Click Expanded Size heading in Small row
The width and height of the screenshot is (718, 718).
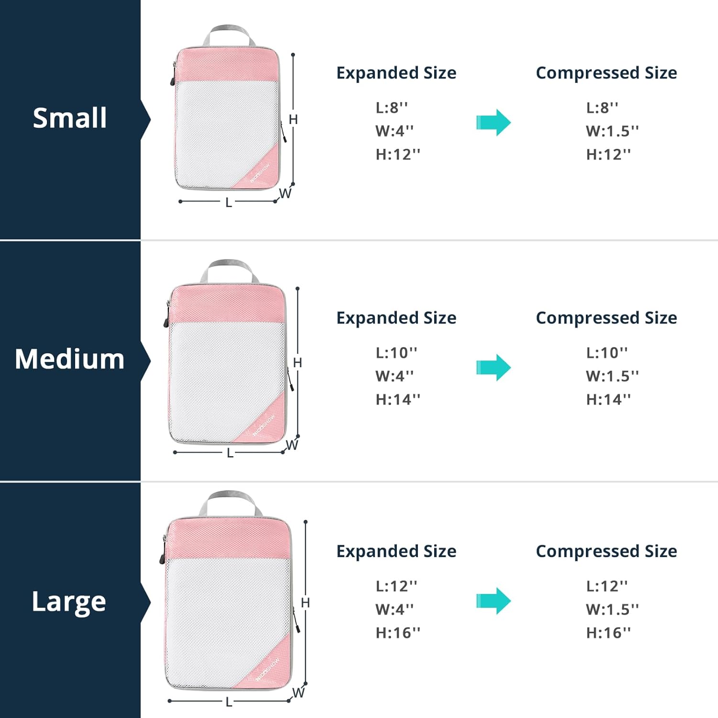396,73
